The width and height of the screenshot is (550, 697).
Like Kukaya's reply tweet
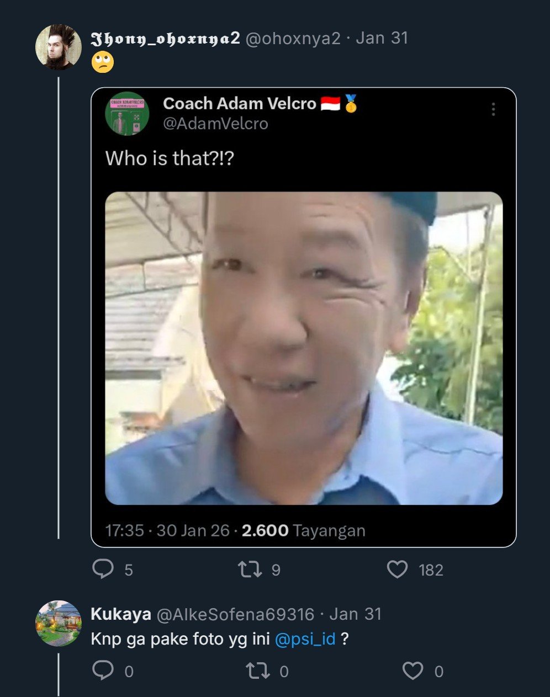pyautogui.click(x=412, y=671)
